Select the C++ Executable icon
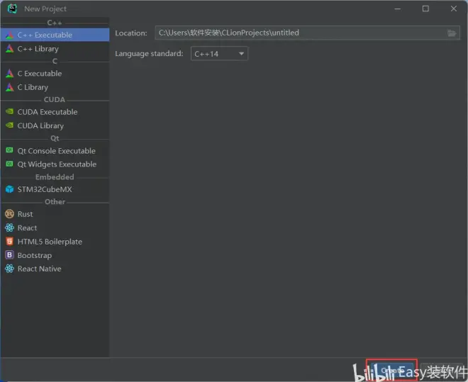This screenshot has width=468, height=382. [x=9, y=35]
